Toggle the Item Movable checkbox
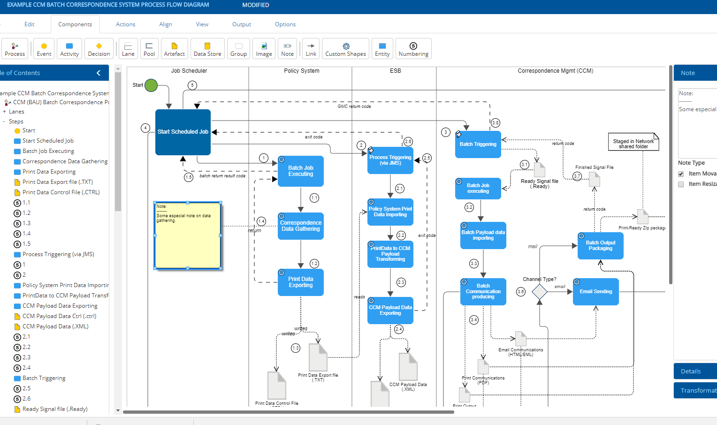Screen dimensions: 717x425 click(681, 174)
